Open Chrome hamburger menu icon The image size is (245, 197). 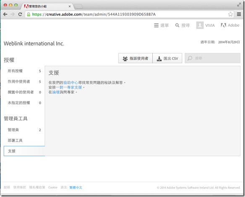tap(239, 14)
